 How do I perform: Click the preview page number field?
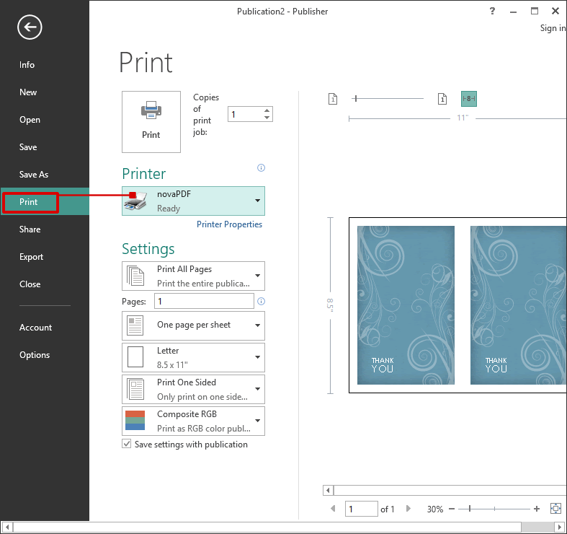pos(361,509)
